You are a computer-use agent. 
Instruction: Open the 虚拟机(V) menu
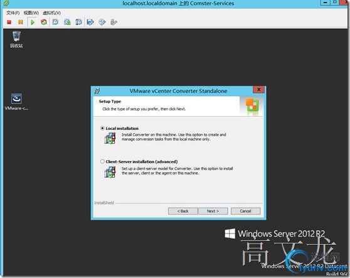tap(51, 13)
